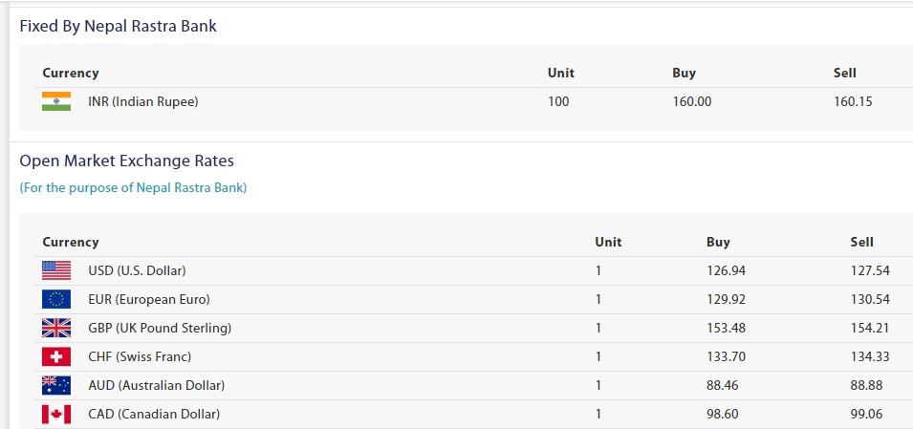Click the Fixed By Nepal Rastra Bank heading
Screen dimensions: 913x429
point(119,26)
